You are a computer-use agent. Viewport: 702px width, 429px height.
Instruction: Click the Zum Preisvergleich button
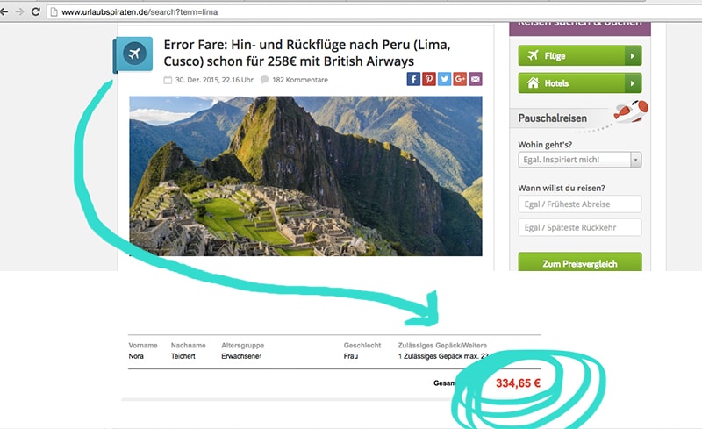(580, 262)
